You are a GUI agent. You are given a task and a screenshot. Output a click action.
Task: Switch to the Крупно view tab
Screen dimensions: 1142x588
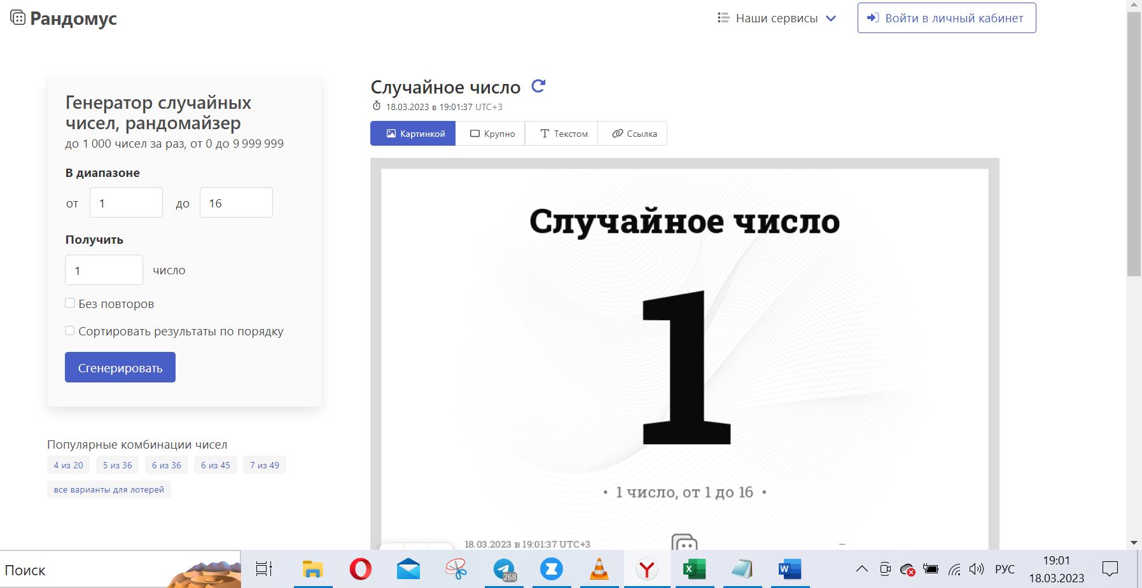pyautogui.click(x=491, y=134)
